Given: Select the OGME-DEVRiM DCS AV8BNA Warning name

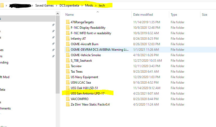Looking at the screenshot, I should 100,50.
